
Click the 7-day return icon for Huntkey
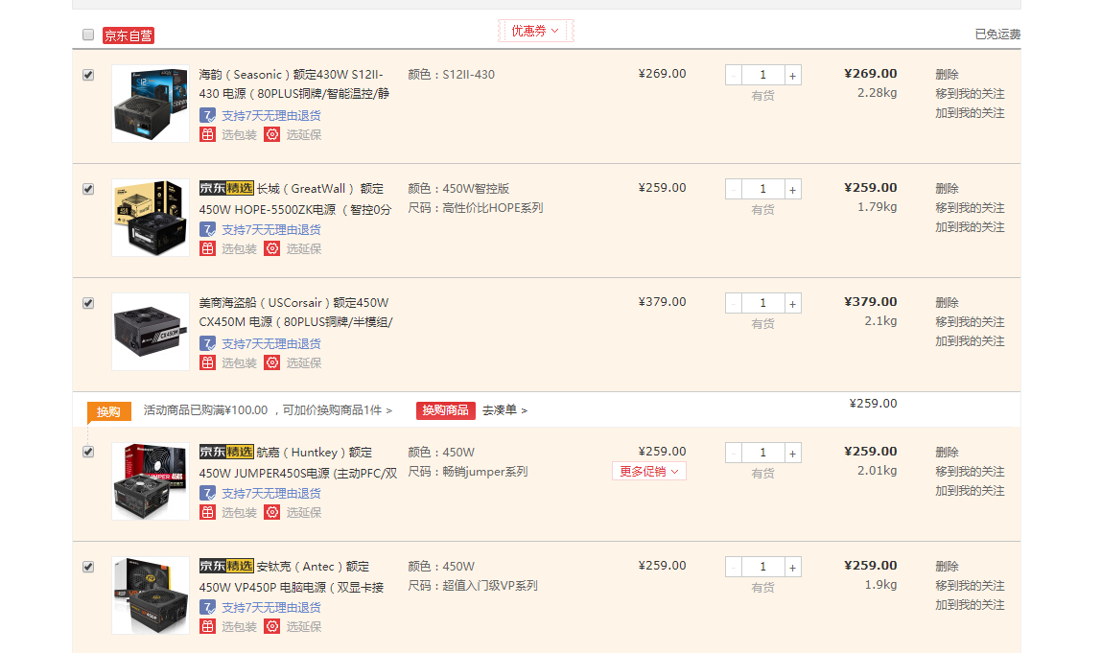coord(207,493)
